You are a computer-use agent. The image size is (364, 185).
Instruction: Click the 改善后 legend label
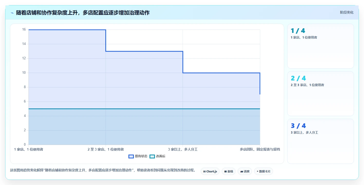point(161,156)
